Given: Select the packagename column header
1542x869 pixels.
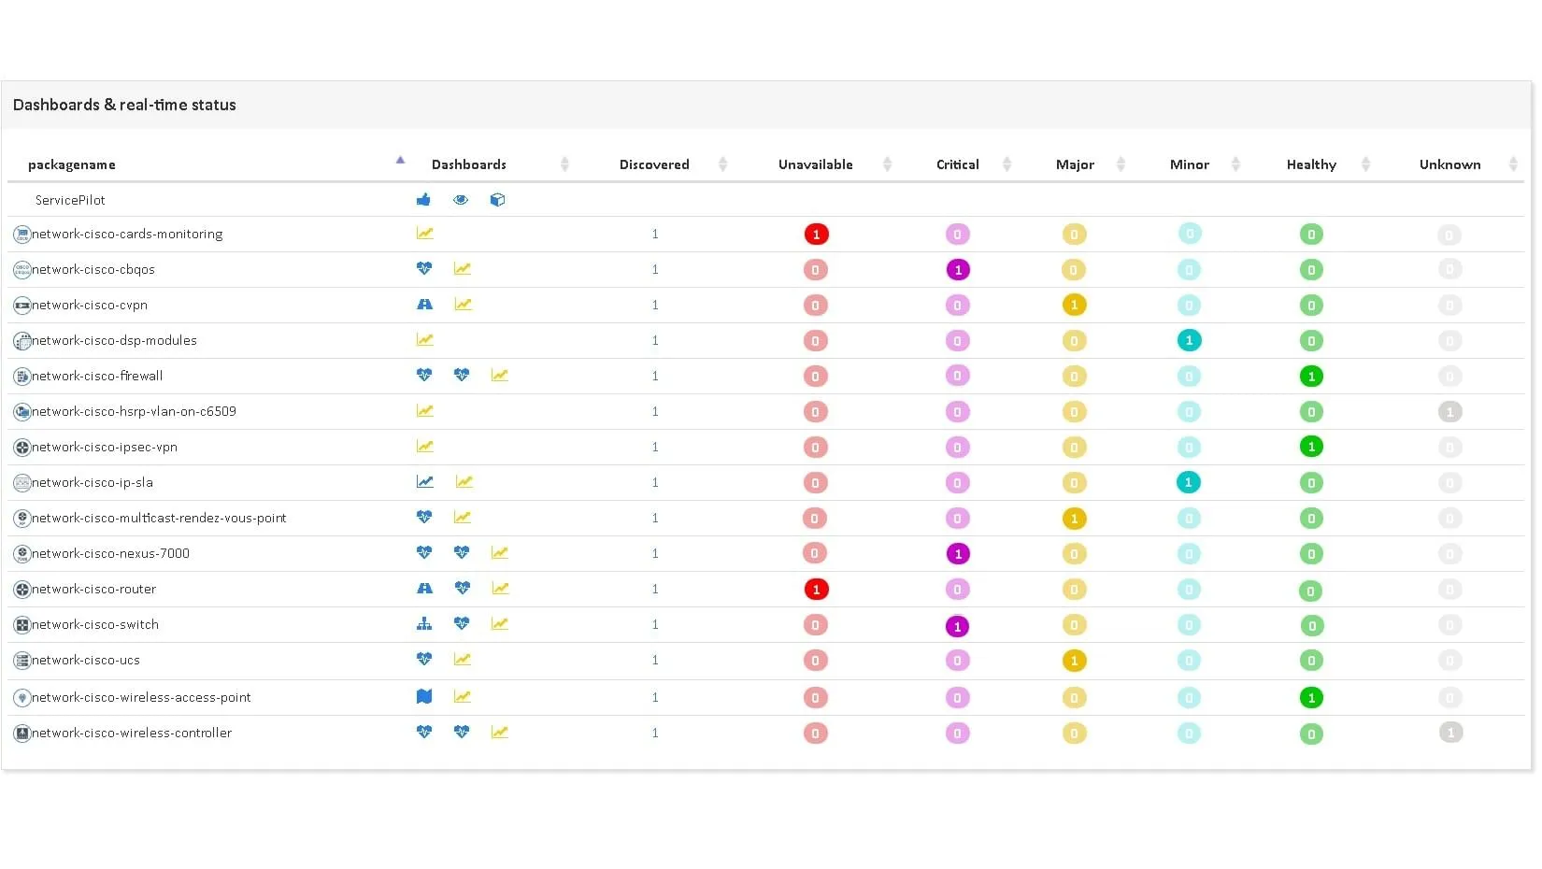Looking at the screenshot, I should coord(72,164).
